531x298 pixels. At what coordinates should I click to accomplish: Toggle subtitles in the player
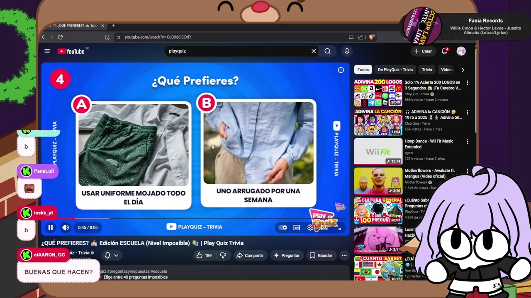click(297, 227)
